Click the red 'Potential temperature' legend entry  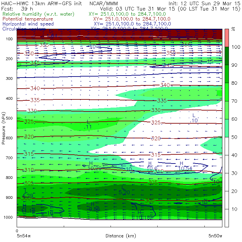pyautogui.click(x=28, y=19)
